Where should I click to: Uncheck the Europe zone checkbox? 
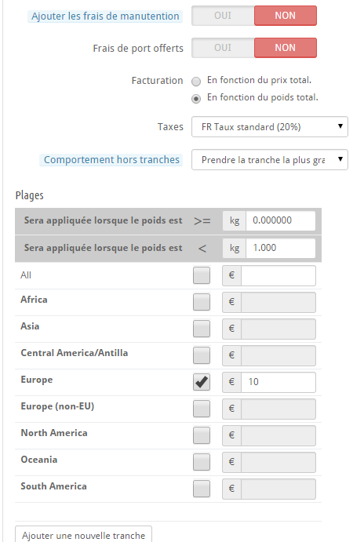[202, 382]
